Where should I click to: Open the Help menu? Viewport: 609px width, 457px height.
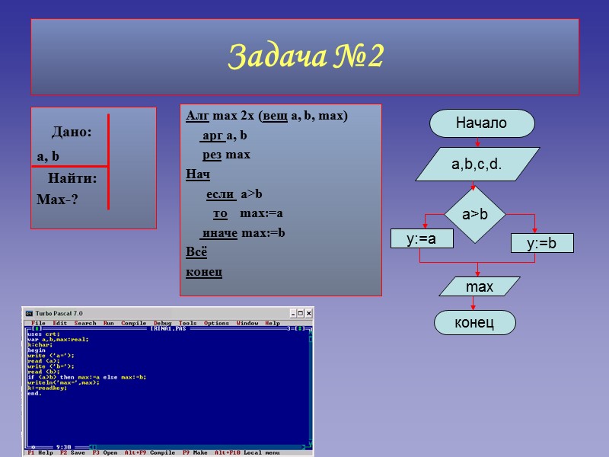pos(275,323)
